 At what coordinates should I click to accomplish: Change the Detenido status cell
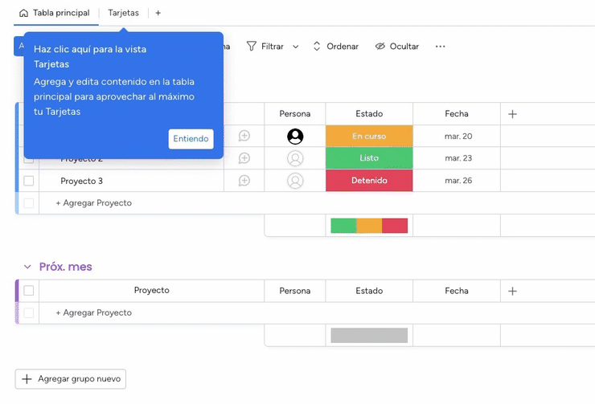[x=368, y=181]
